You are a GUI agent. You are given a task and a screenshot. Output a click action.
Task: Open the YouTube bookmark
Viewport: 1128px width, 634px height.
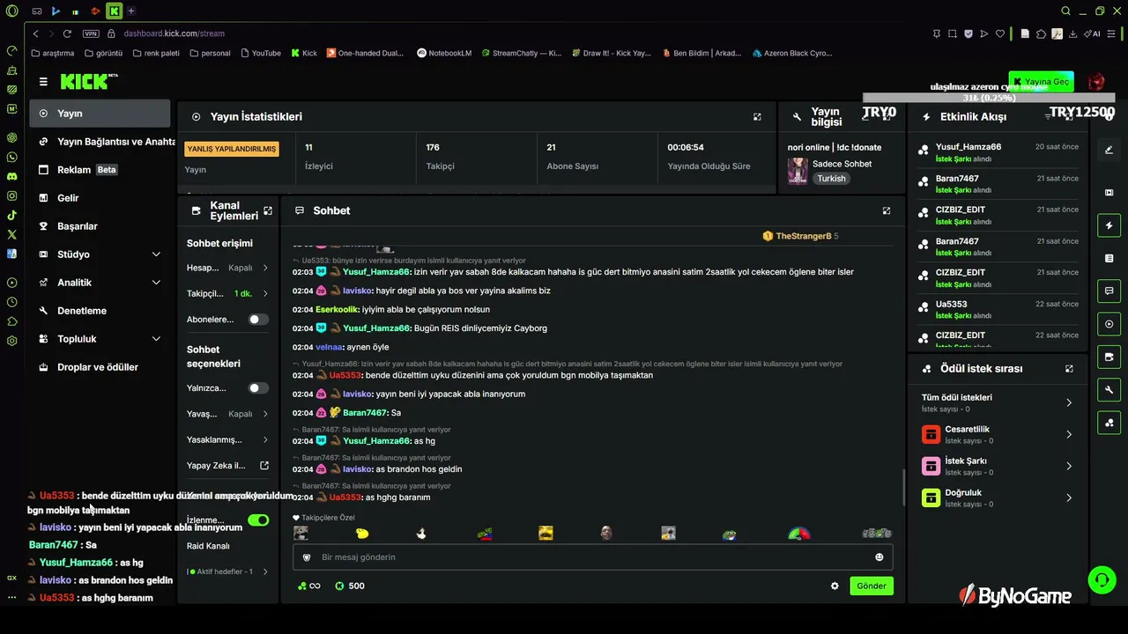[260, 53]
